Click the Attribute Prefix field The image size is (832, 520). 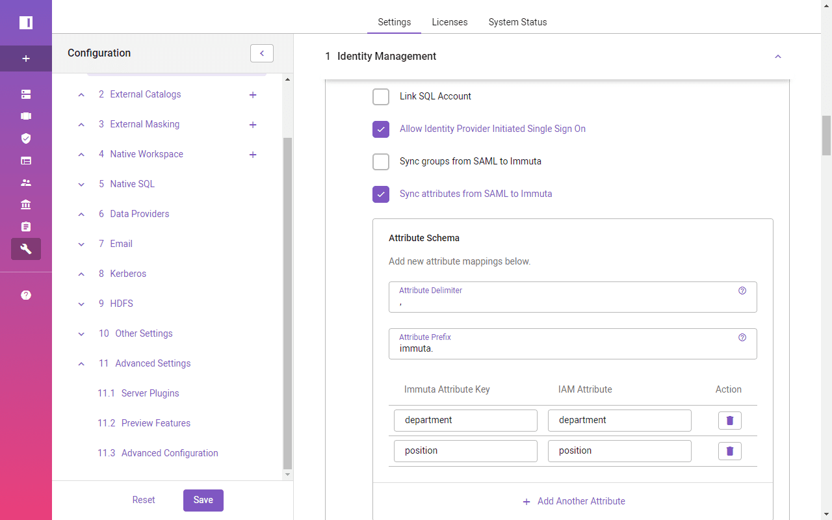coord(573,344)
